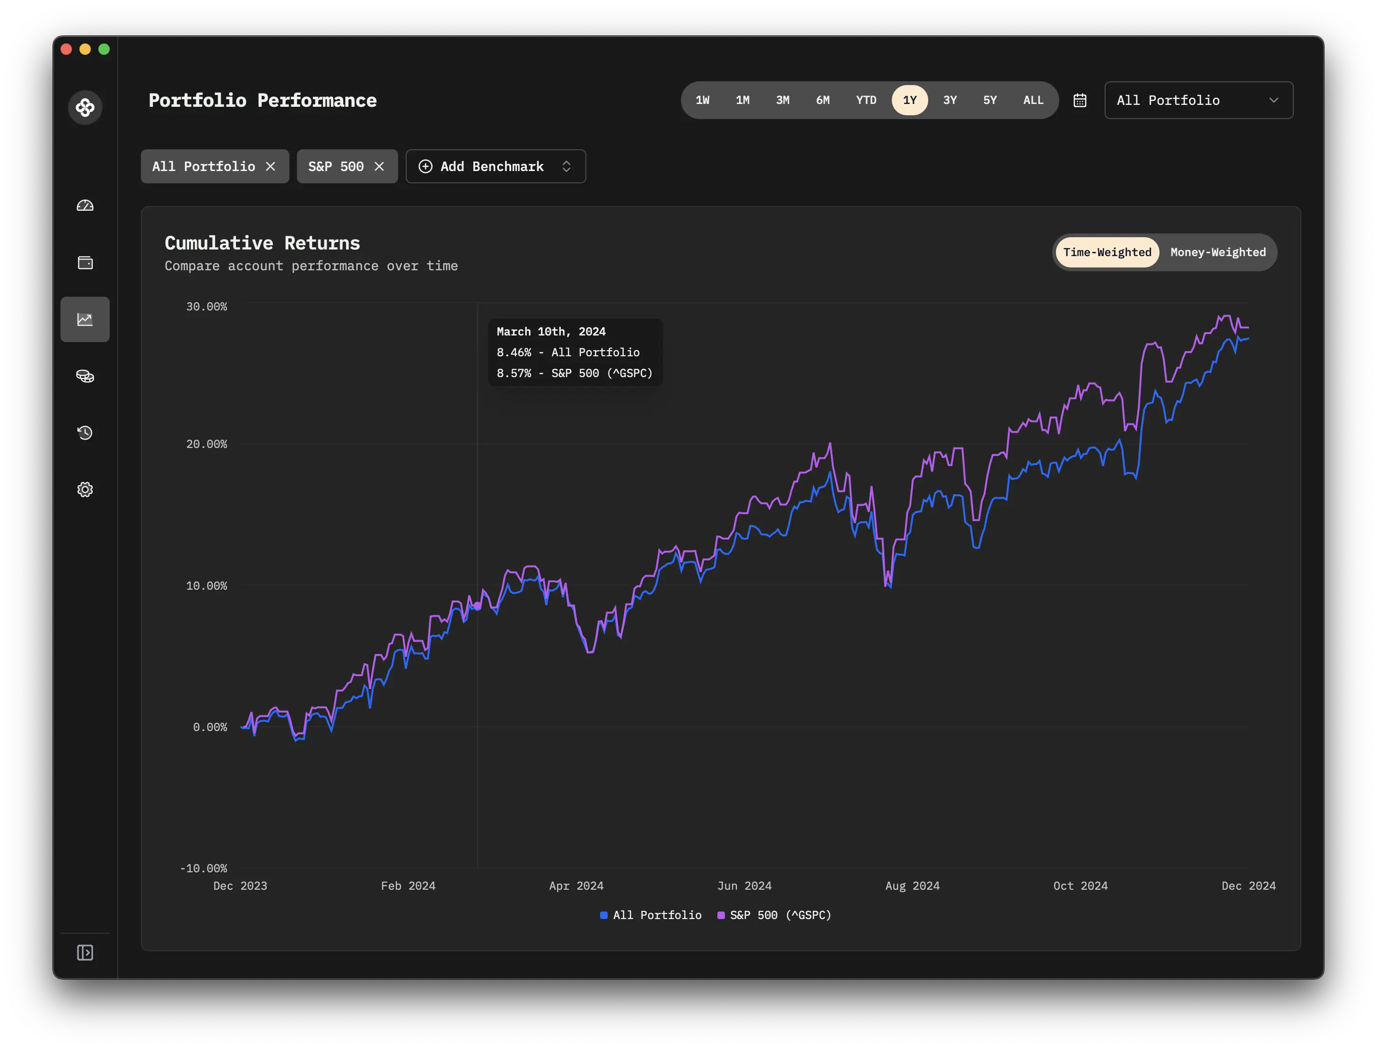Open the dashboard gauge icon
The image size is (1377, 1049).
click(x=85, y=206)
